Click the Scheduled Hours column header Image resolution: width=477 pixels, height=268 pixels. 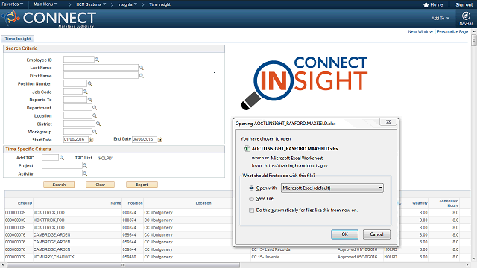point(449,203)
